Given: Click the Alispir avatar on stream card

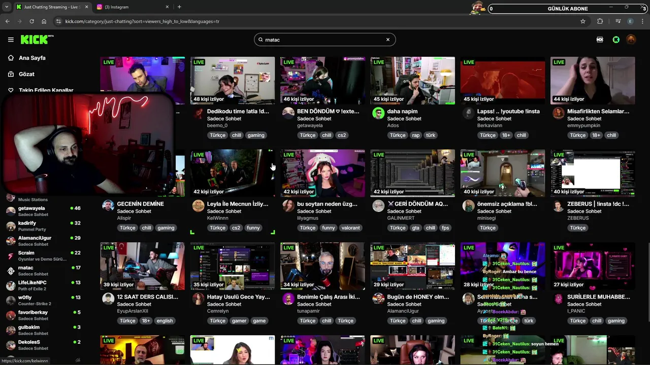Looking at the screenshot, I should pos(108,206).
